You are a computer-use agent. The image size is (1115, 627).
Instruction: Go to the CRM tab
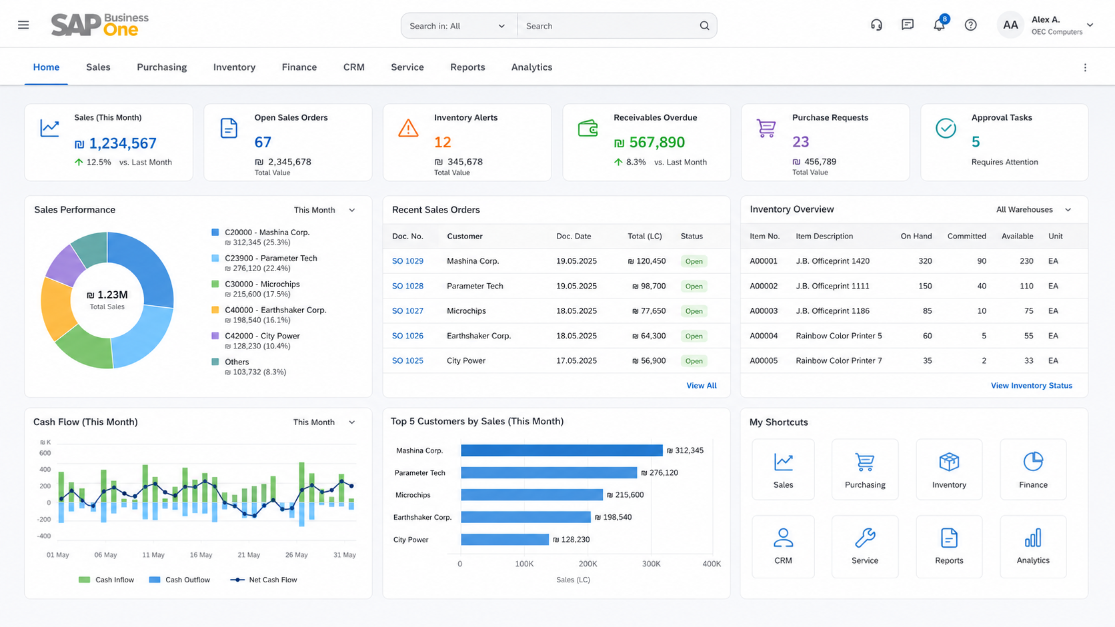point(354,67)
